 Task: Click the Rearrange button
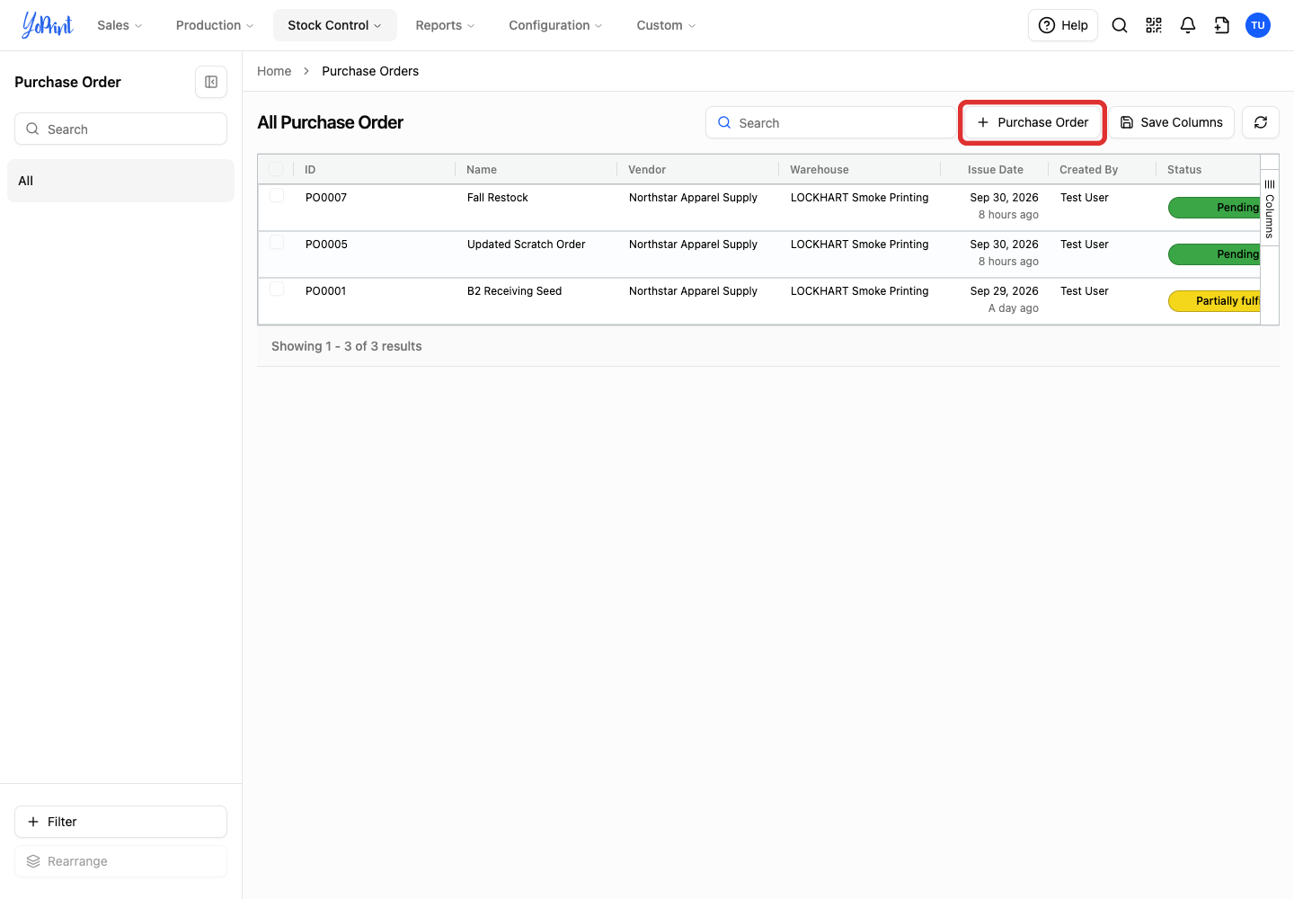(x=120, y=861)
